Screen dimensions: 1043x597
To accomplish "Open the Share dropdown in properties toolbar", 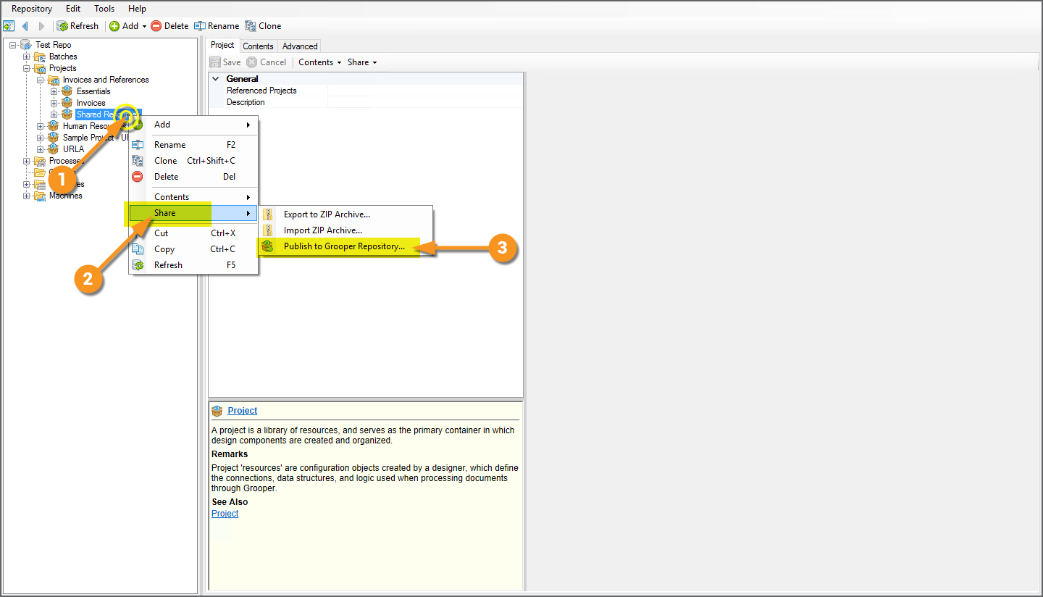I will point(361,62).
